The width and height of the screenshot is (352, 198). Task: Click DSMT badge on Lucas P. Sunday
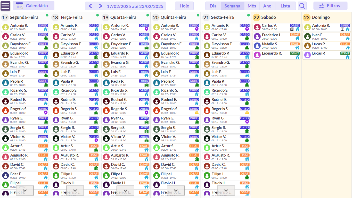pyautogui.click(x=345, y=53)
